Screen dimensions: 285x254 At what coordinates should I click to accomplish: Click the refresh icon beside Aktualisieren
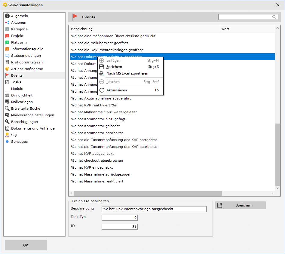coord(102,90)
